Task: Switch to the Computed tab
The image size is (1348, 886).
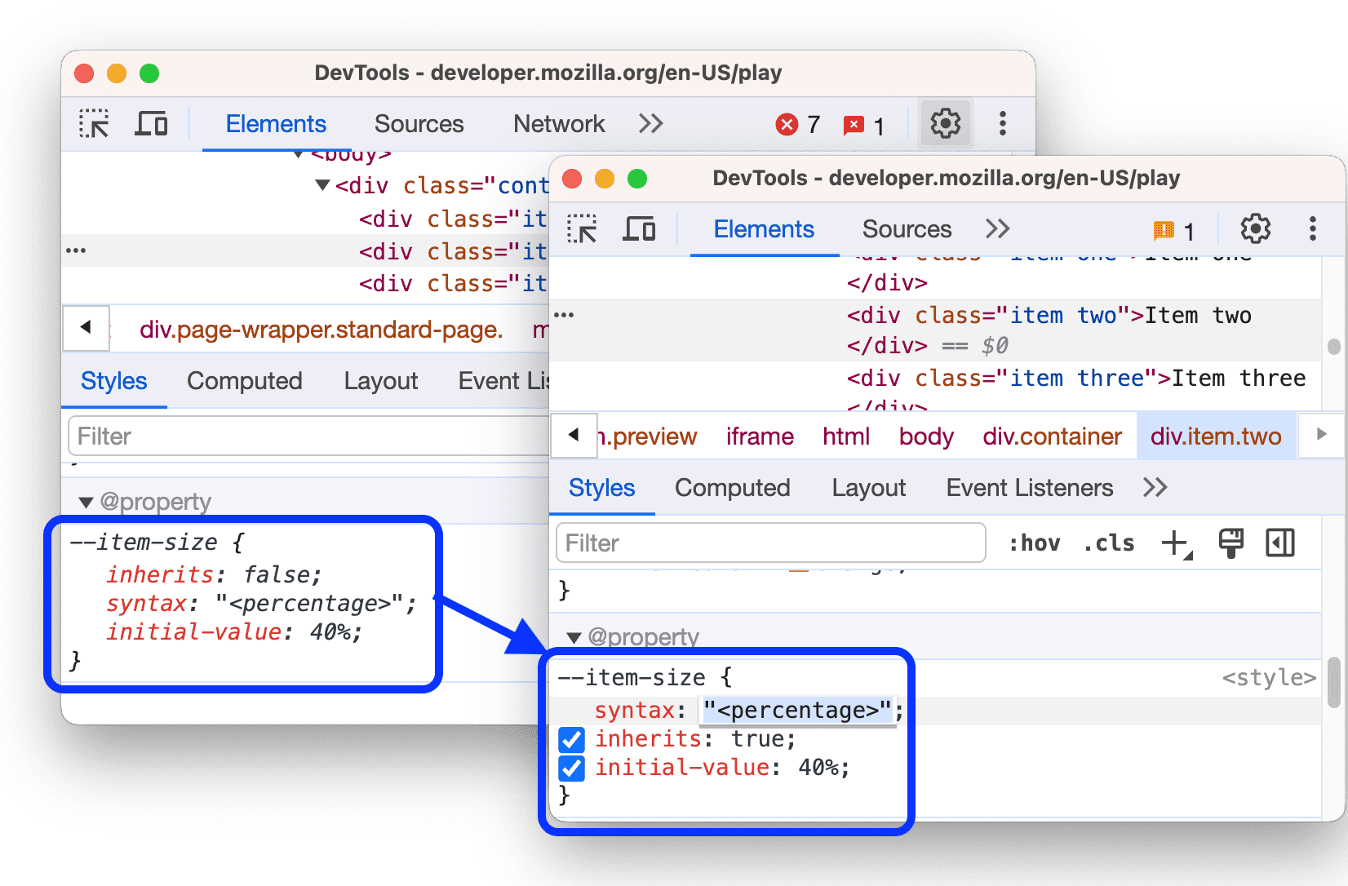Action: pyautogui.click(x=732, y=488)
